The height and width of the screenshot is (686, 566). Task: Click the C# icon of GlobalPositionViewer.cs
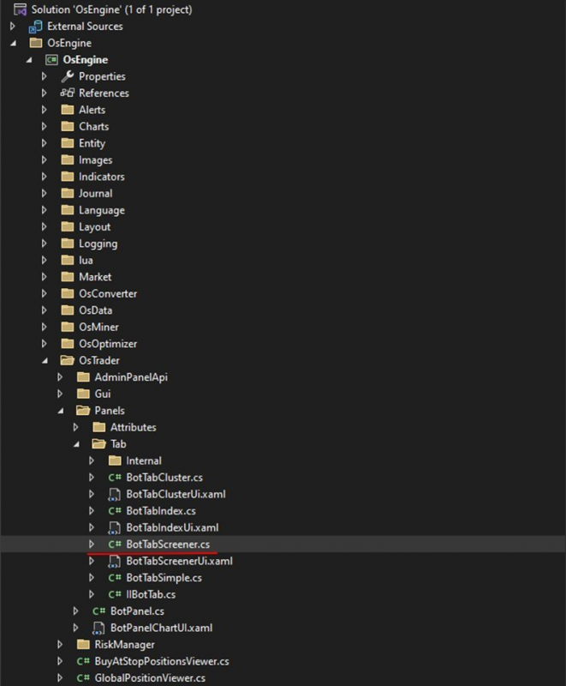click(83, 677)
